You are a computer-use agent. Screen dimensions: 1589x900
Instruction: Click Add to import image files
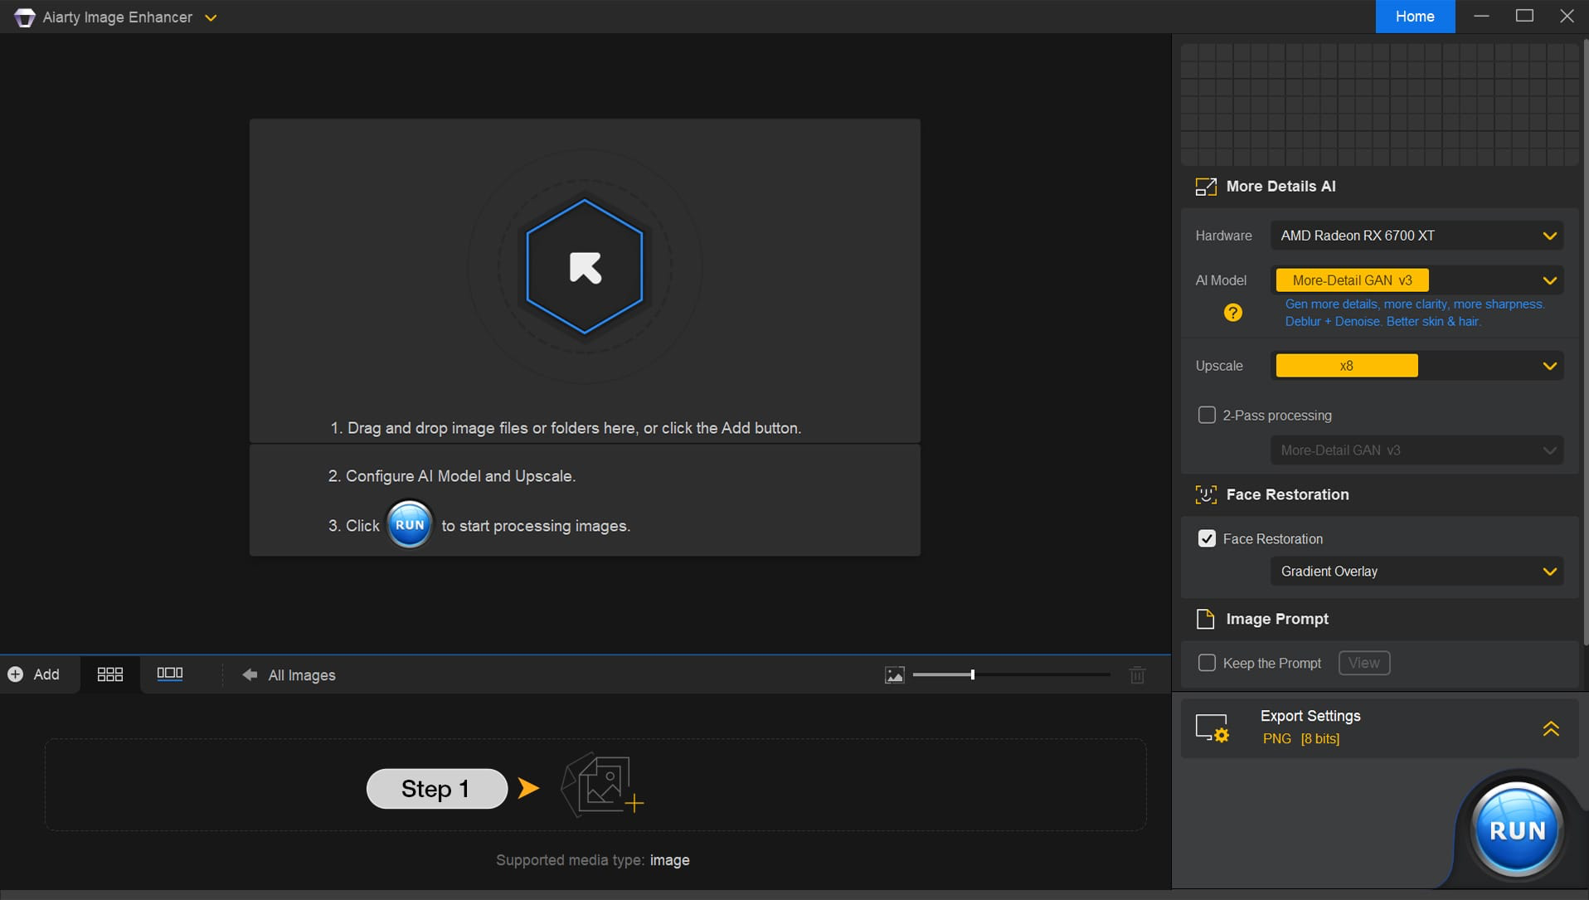(36, 674)
